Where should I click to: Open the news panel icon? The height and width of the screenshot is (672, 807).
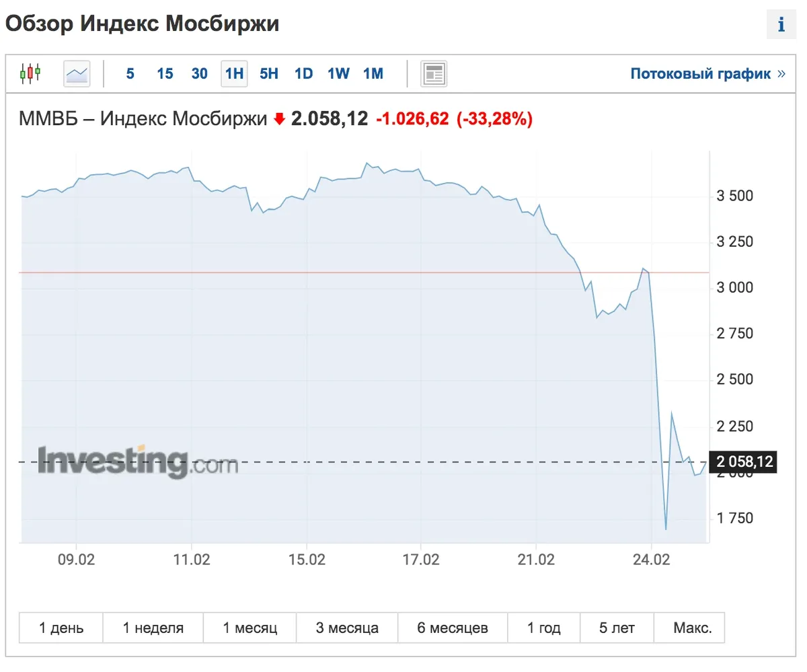coord(434,73)
